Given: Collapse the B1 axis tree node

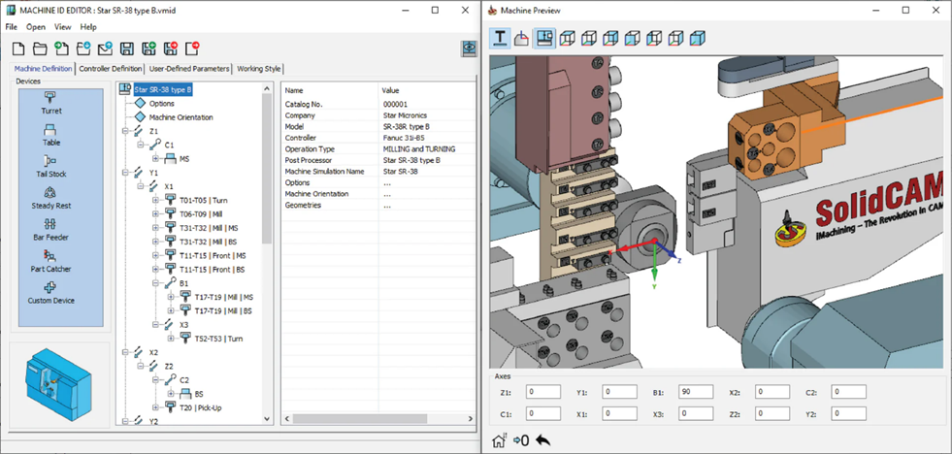Looking at the screenshot, I should click(156, 283).
